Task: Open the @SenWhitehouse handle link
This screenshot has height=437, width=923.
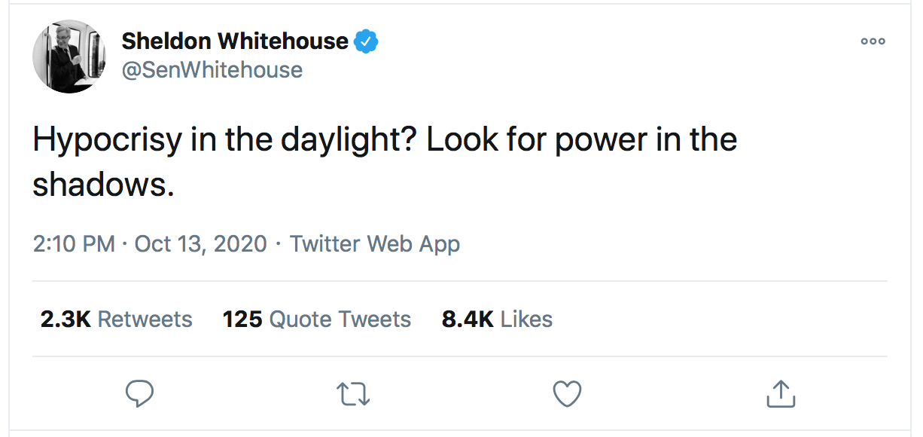Action: click(x=212, y=70)
